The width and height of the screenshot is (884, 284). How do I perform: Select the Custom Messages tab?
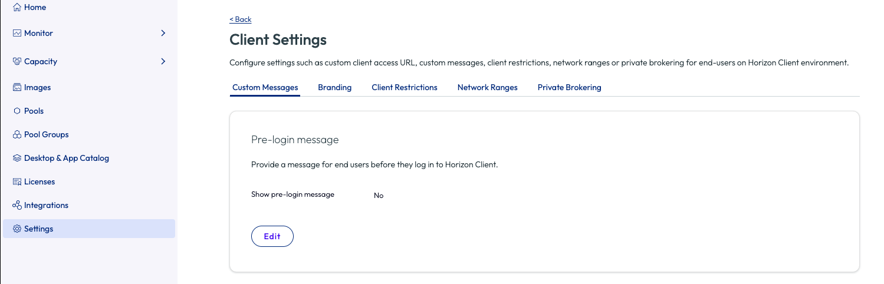[265, 88]
